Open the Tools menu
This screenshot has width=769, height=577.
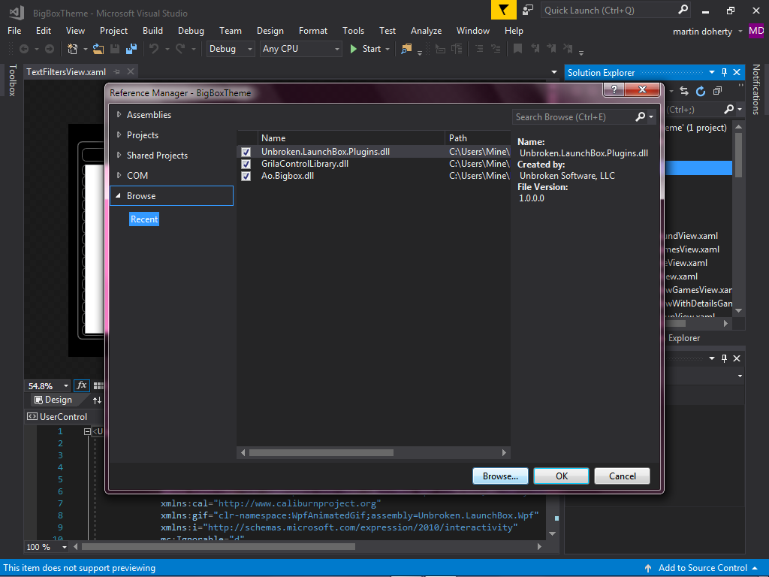pyautogui.click(x=353, y=30)
